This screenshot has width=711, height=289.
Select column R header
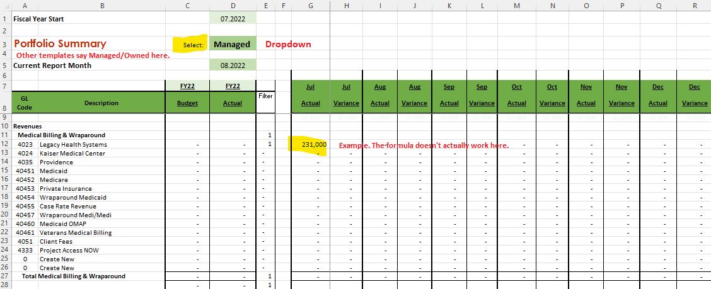(x=694, y=5)
